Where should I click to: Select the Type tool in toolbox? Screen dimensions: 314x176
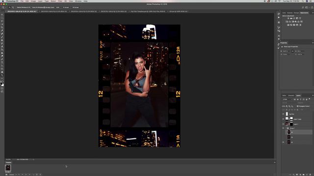pyautogui.click(x=2, y=63)
